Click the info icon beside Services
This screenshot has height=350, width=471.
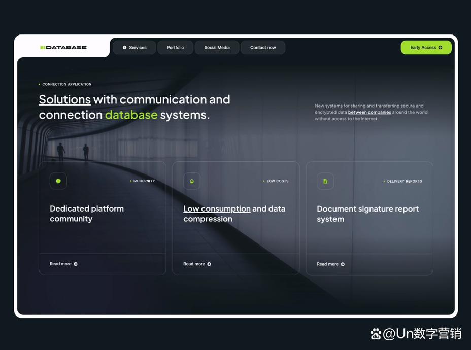tap(125, 47)
